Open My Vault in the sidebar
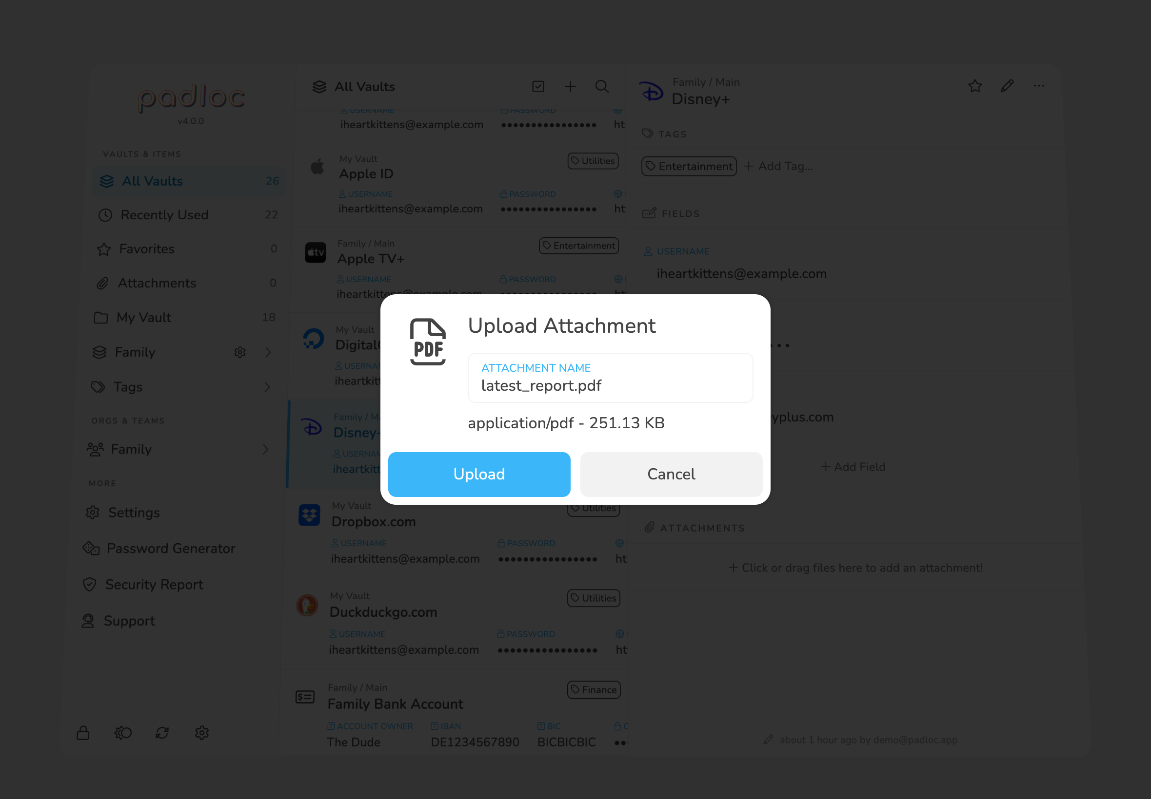The width and height of the screenshot is (1151, 799). point(184,317)
